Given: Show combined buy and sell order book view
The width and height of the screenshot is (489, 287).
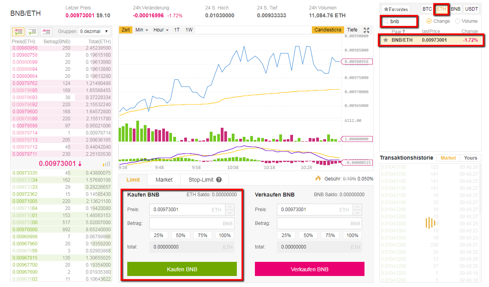Looking at the screenshot, I should 18,31.
